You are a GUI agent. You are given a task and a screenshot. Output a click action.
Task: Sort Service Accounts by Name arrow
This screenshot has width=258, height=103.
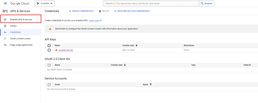pyautogui.click(x=151, y=84)
